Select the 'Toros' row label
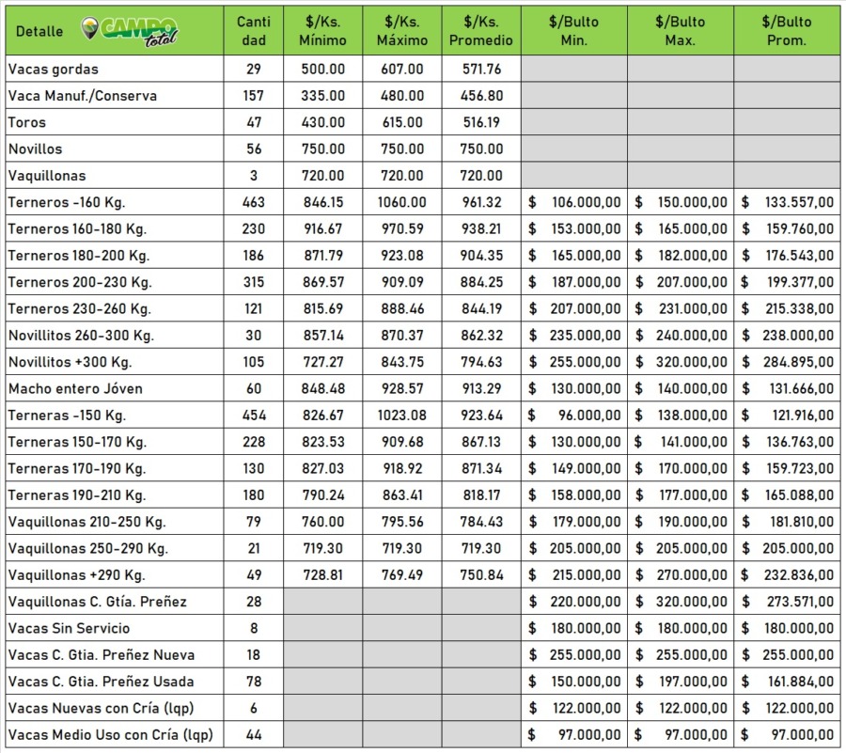 27,122
